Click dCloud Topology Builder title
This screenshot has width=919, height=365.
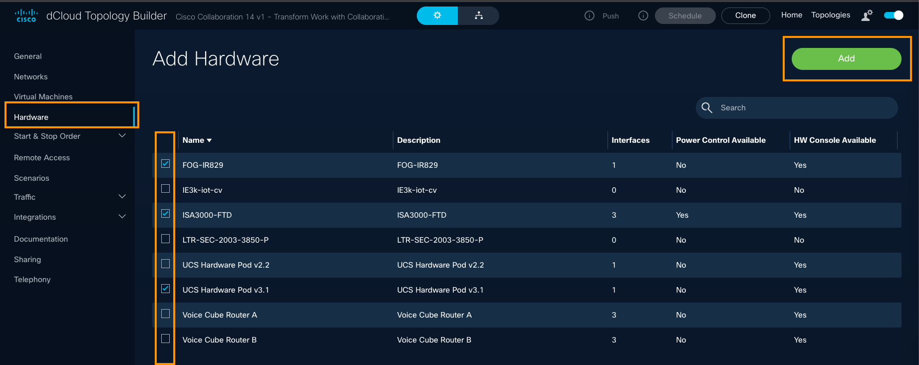coord(106,16)
